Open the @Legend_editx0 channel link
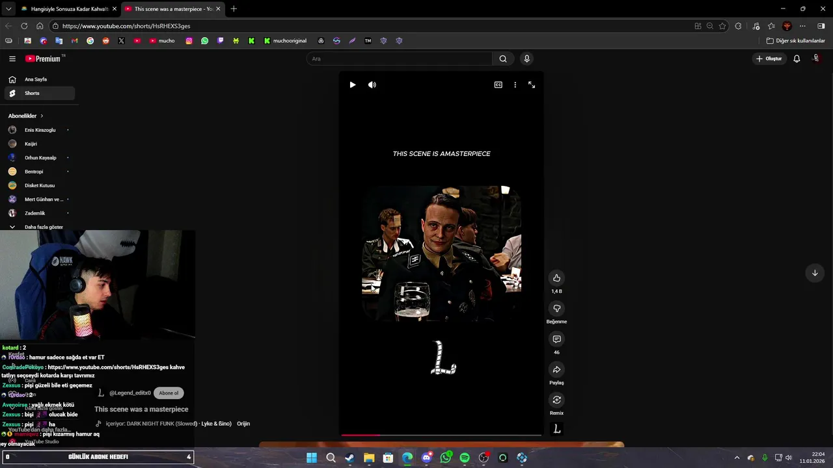The image size is (833, 468). (x=130, y=393)
